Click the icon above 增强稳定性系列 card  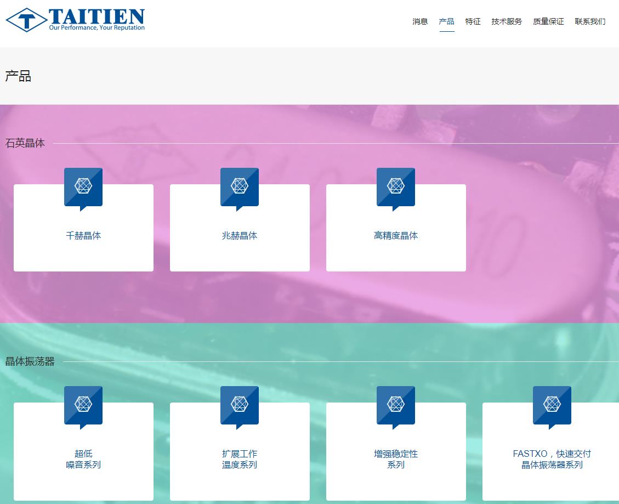pyautogui.click(x=396, y=405)
